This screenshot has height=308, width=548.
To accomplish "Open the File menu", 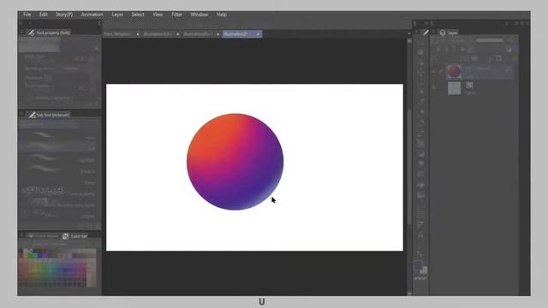I will tap(27, 15).
